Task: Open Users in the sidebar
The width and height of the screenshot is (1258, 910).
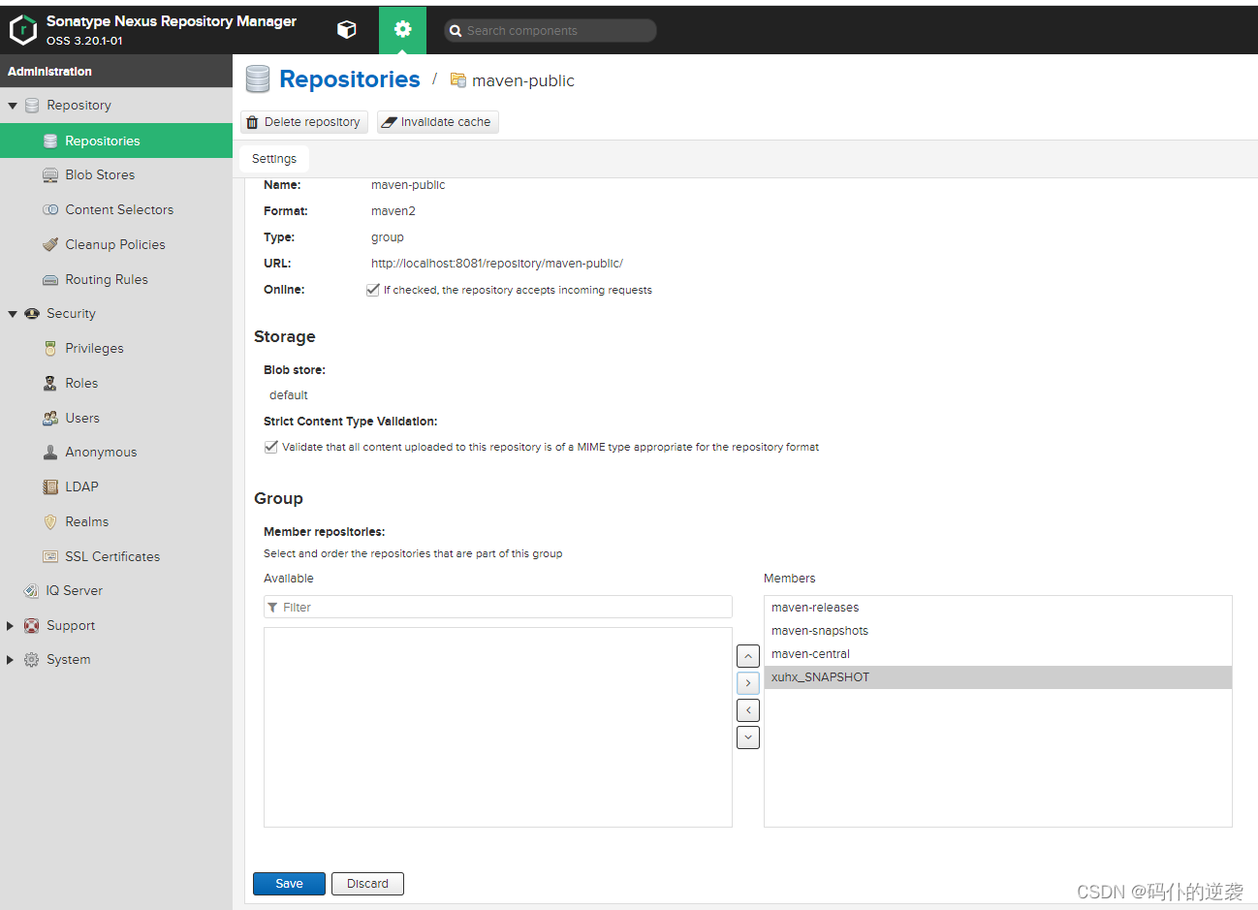Action: pos(116,419)
